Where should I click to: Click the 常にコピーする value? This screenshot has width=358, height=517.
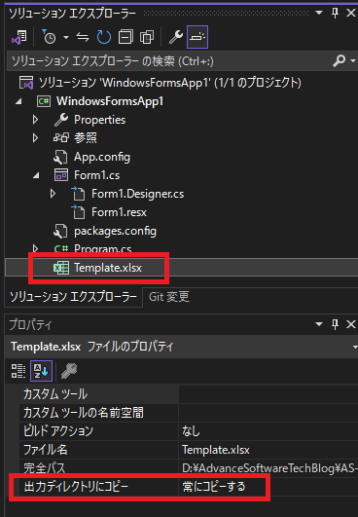(x=214, y=487)
